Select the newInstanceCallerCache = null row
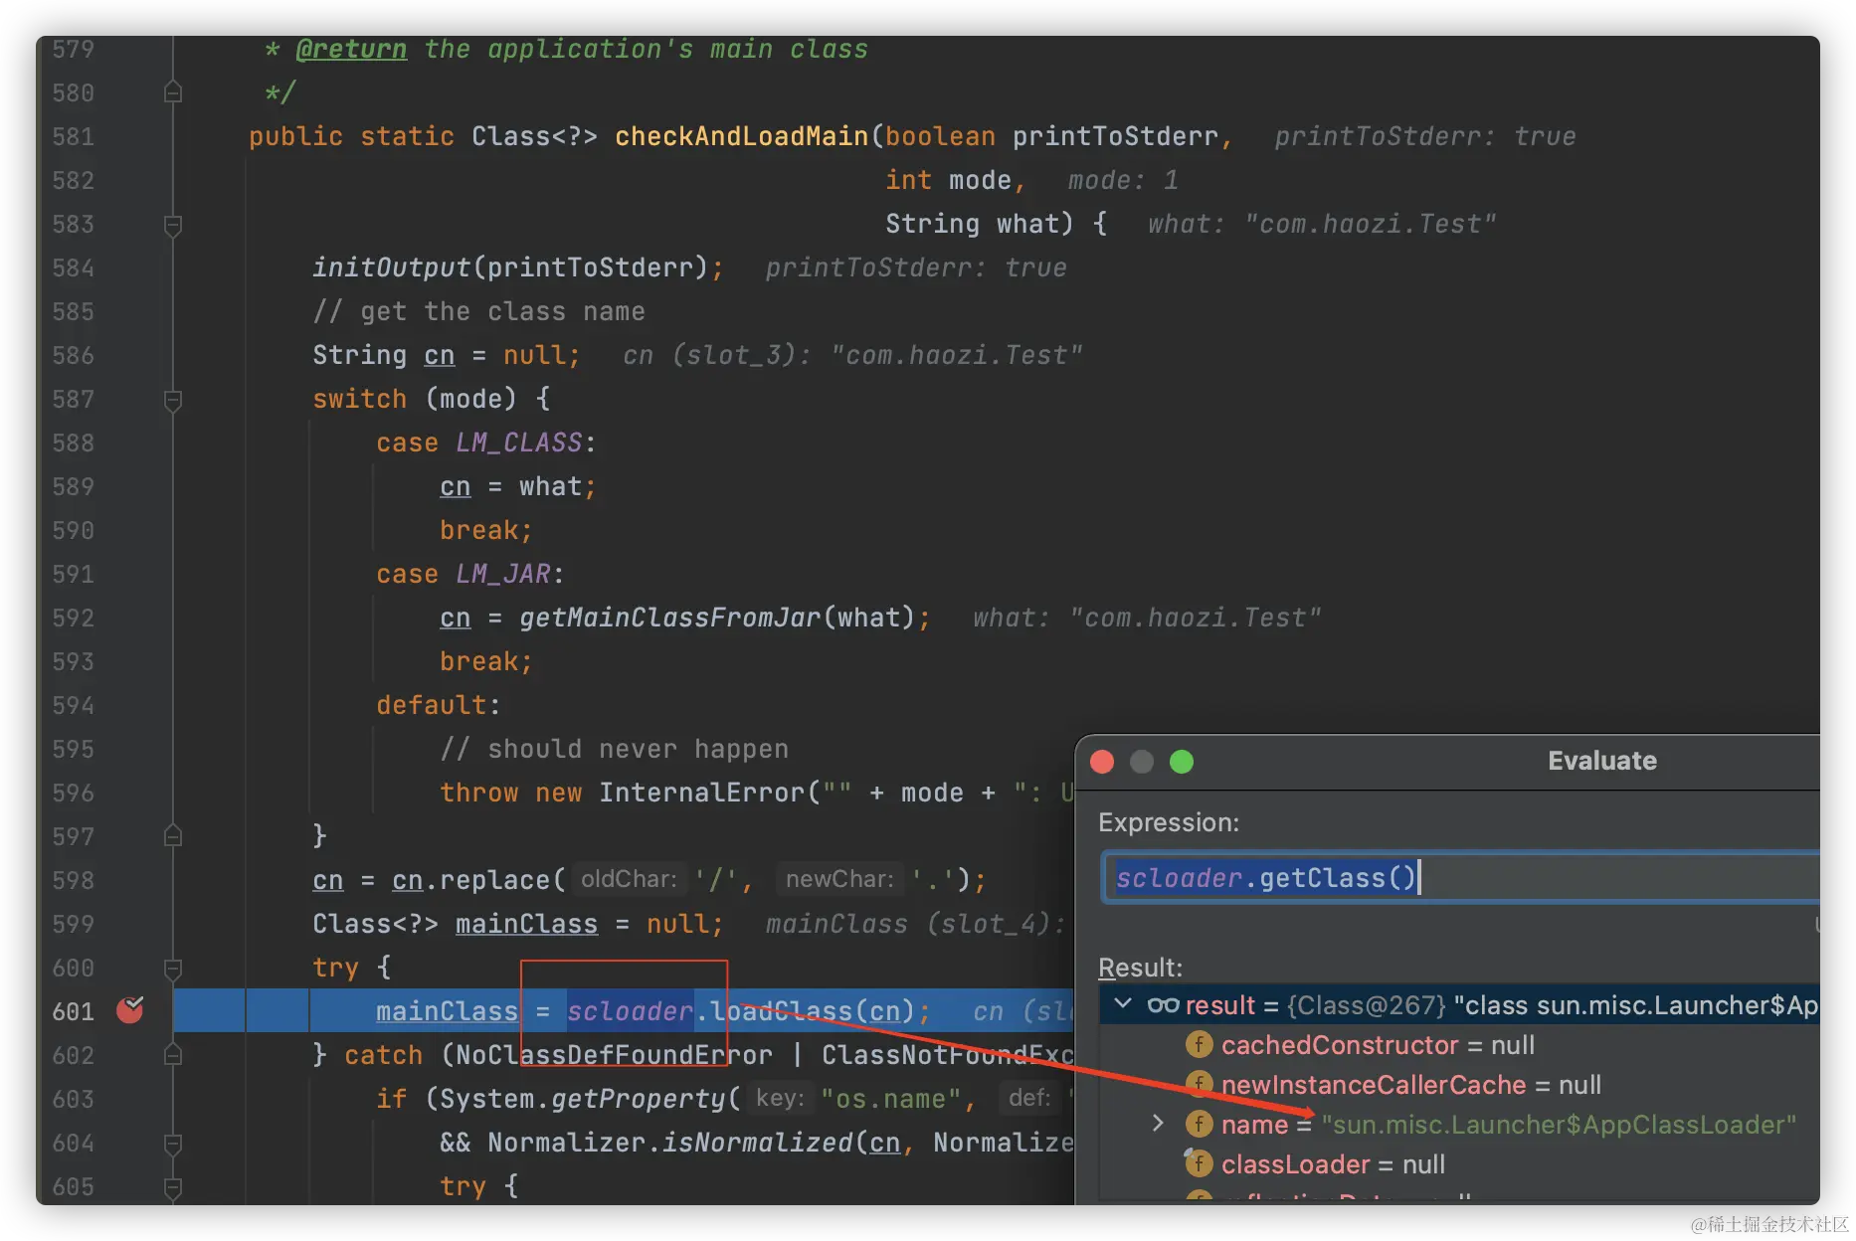 [x=1460, y=1085]
